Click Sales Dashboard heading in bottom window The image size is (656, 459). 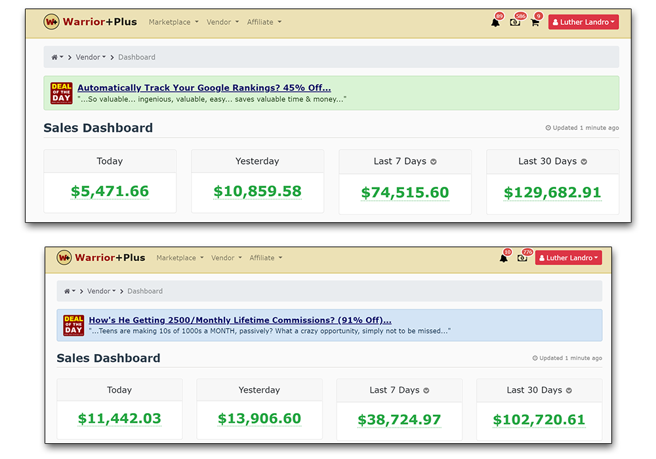pos(108,358)
